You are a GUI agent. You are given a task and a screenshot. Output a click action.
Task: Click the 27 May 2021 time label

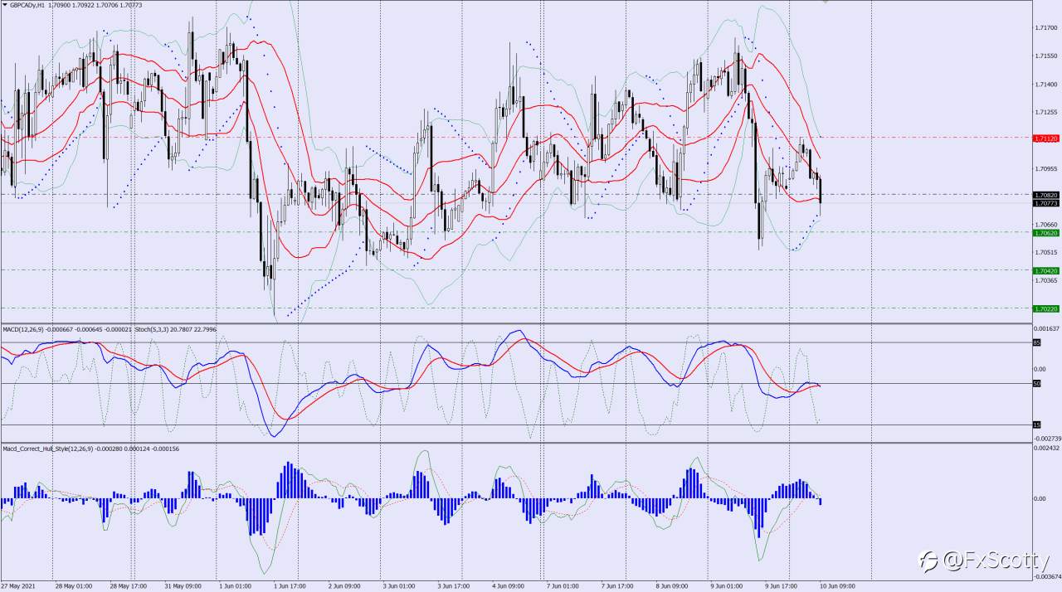coord(17,585)
